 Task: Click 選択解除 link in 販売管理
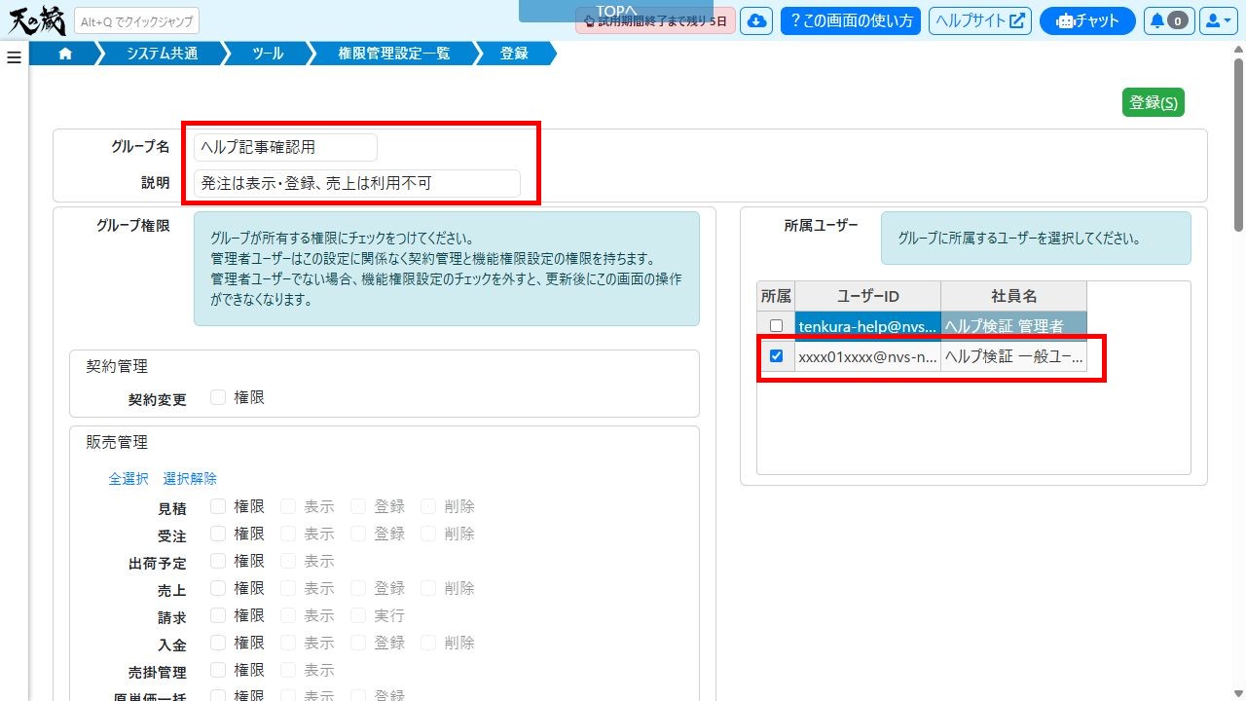[x=190, y=478]
